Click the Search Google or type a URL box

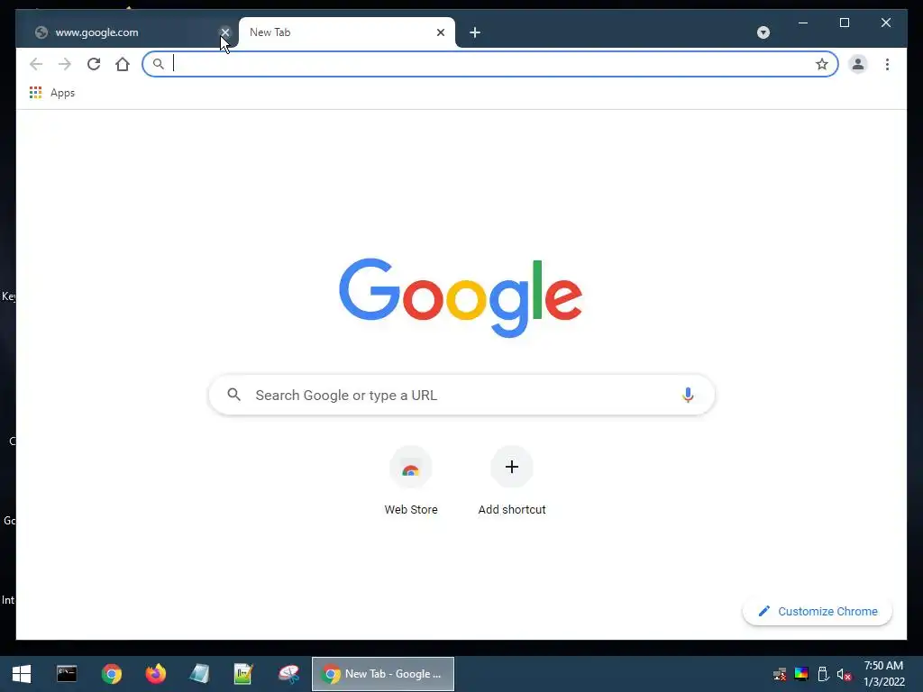[x=461, y=395]
